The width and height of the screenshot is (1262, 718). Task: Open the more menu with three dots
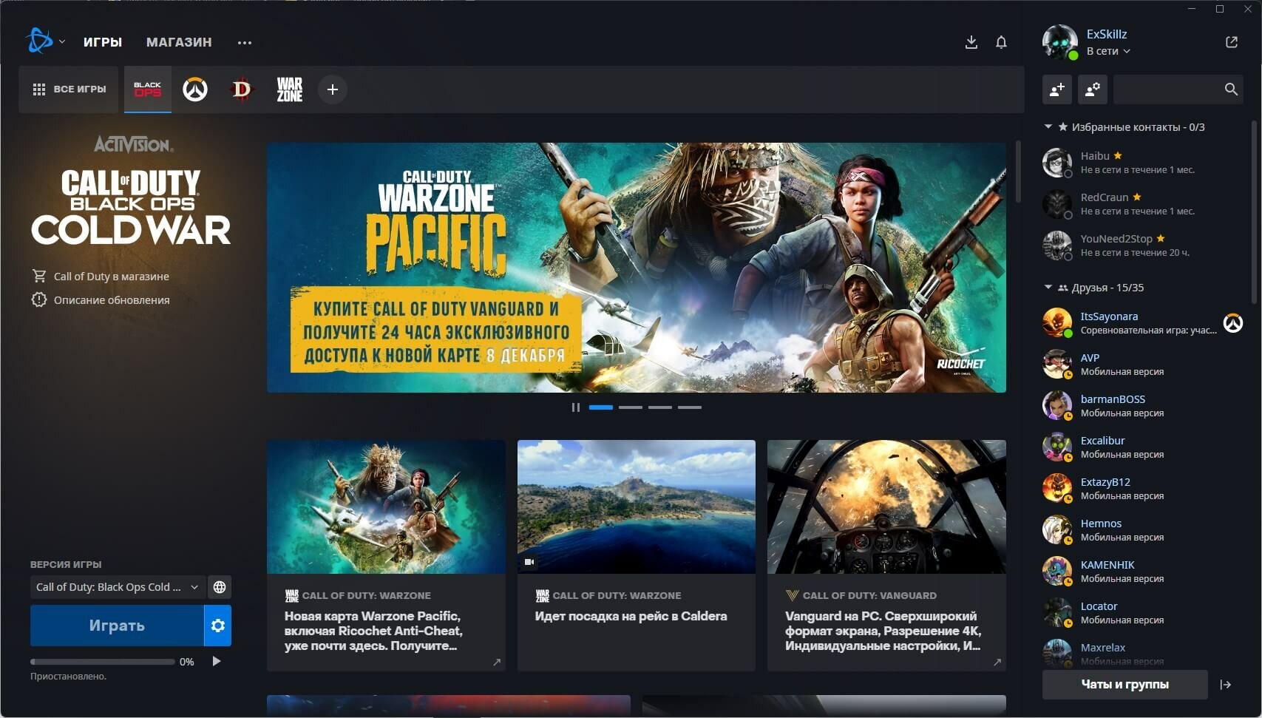pos(245,43)
